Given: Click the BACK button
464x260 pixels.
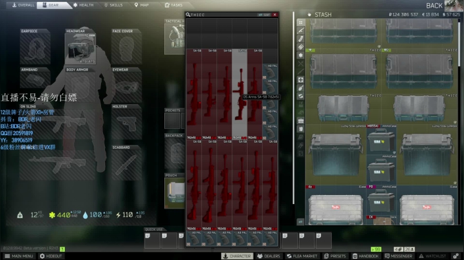Looking at the screenshot, I should click(x=434, y=6).
